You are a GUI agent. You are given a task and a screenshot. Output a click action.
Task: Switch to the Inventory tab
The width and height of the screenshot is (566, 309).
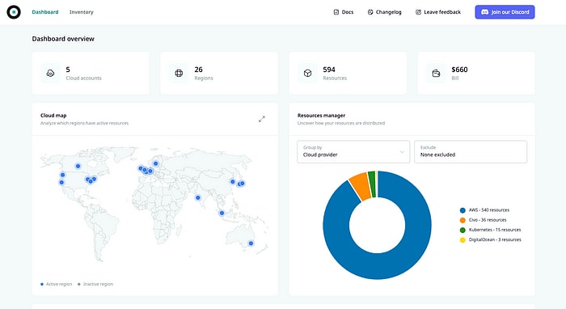81,12
